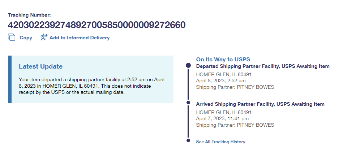This screenshot has width=343, height=148.
Task: Open the Add to Informed Delivery link
Action: pyautogui.click(x=79, y=38)
